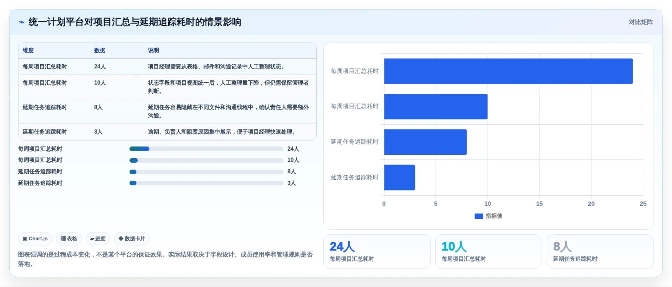The width and height of the screenshot is (672, 287).
Task: Click the y-axis label beside the shortest bar
Action: tap(355, 177)
